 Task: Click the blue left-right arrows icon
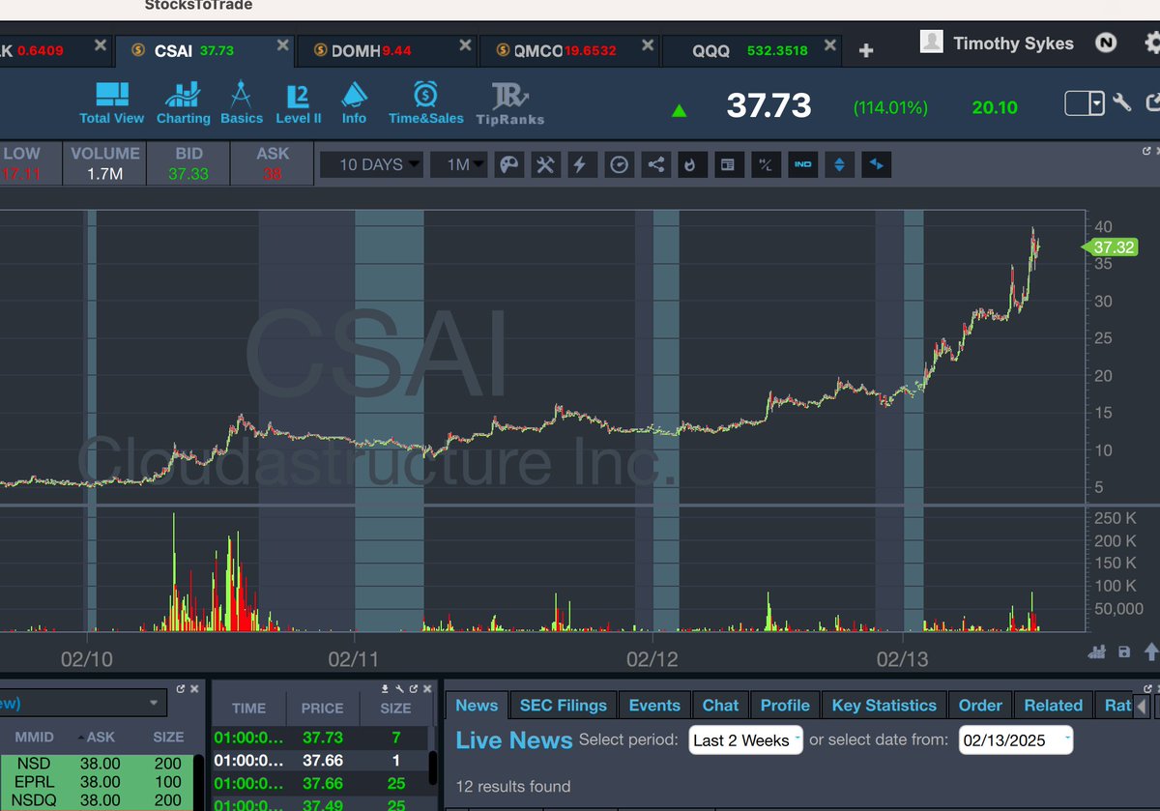point(877,165)
